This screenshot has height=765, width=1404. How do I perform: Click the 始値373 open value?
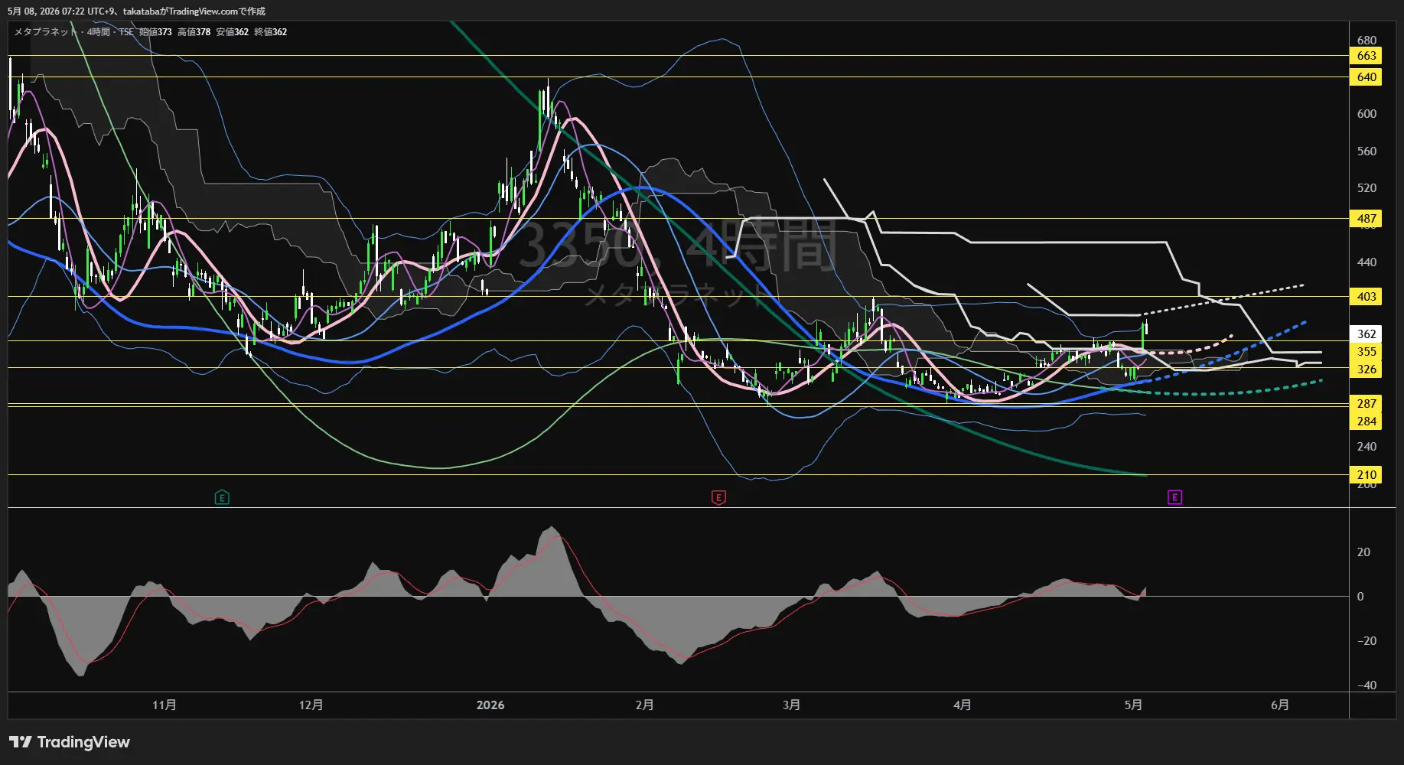(155, 32)
